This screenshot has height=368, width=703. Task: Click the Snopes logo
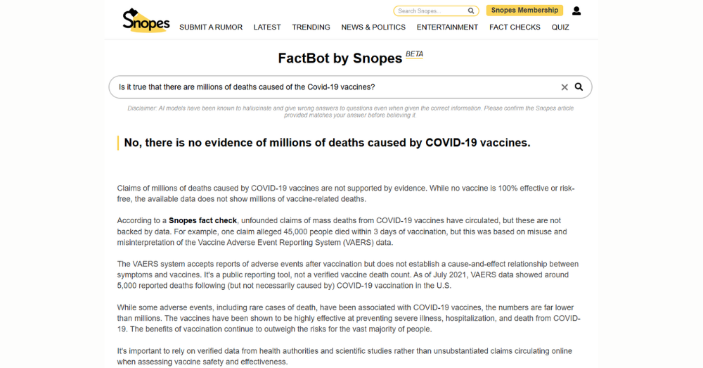coord(146,20)
